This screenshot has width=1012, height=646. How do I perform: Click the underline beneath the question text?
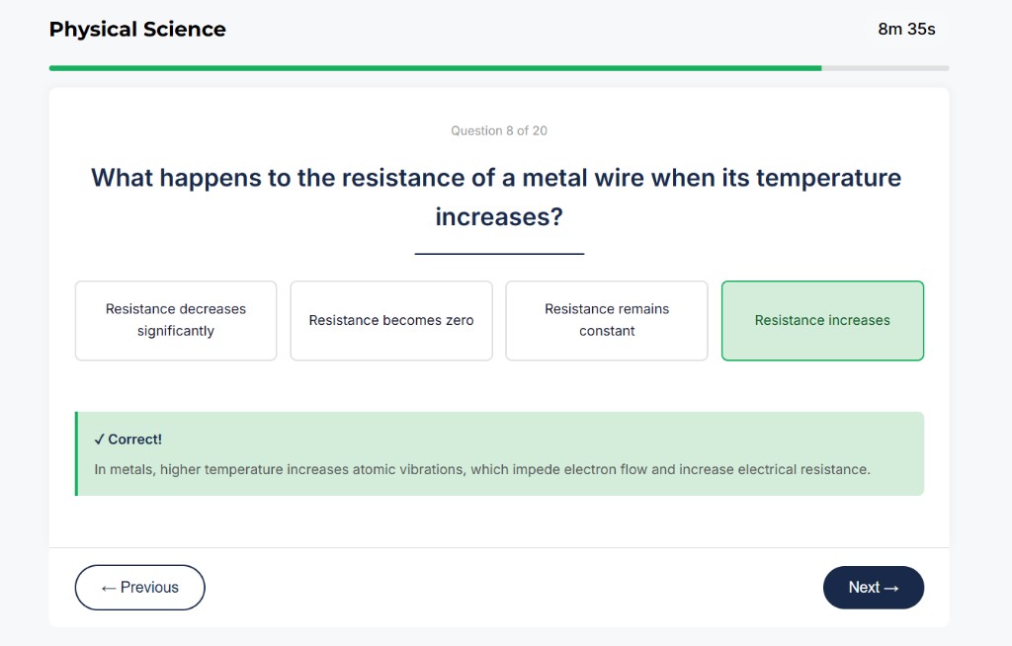(498, 254)
